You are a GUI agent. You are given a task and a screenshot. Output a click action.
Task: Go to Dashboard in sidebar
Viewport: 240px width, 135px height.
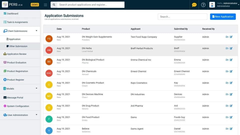click(x=20, y=13)
